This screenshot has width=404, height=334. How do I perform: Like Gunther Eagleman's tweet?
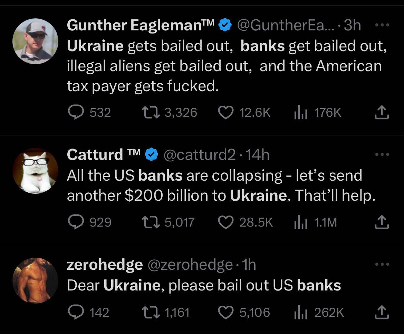click(x=226, y=113)
